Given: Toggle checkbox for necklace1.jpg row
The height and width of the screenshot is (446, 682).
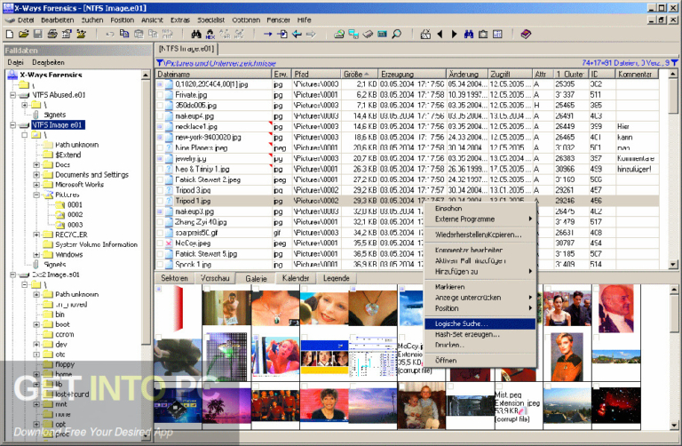Looking at the screenshot, I should point(160,127).
